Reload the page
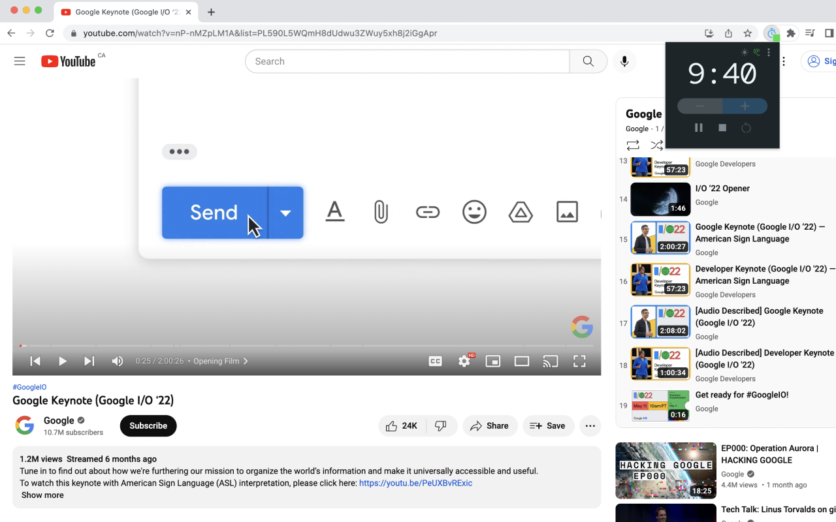Image resolution: width=836 pixels, height=522 pixels. click(50, 33)
